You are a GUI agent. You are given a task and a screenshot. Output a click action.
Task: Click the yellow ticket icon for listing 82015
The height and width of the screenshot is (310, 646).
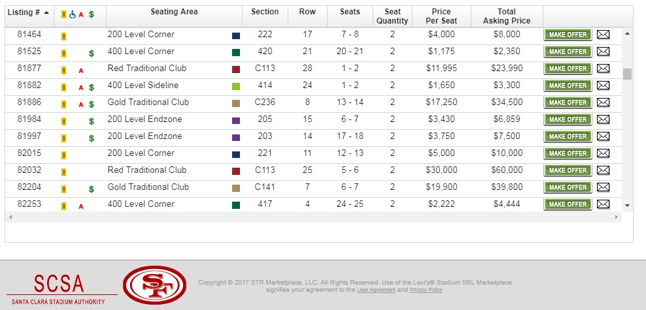pyautogui.click(x=64, y=155)
